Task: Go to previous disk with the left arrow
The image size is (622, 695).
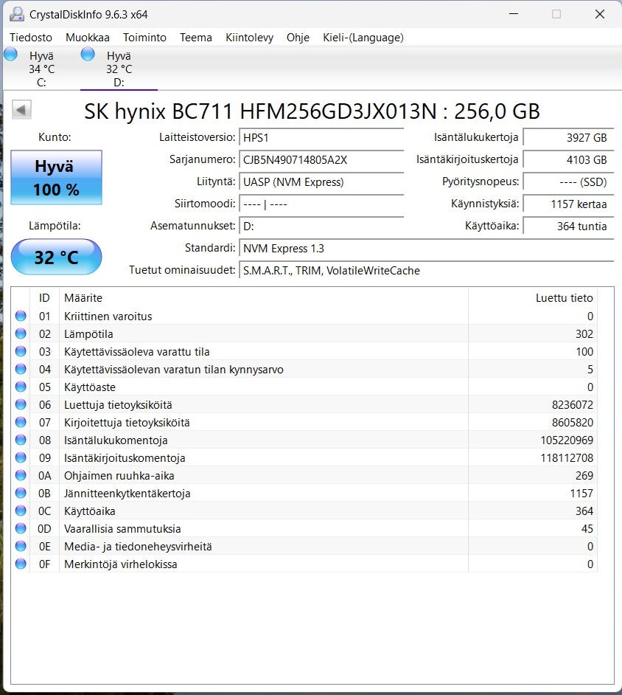Action: [x=21, y=109]
